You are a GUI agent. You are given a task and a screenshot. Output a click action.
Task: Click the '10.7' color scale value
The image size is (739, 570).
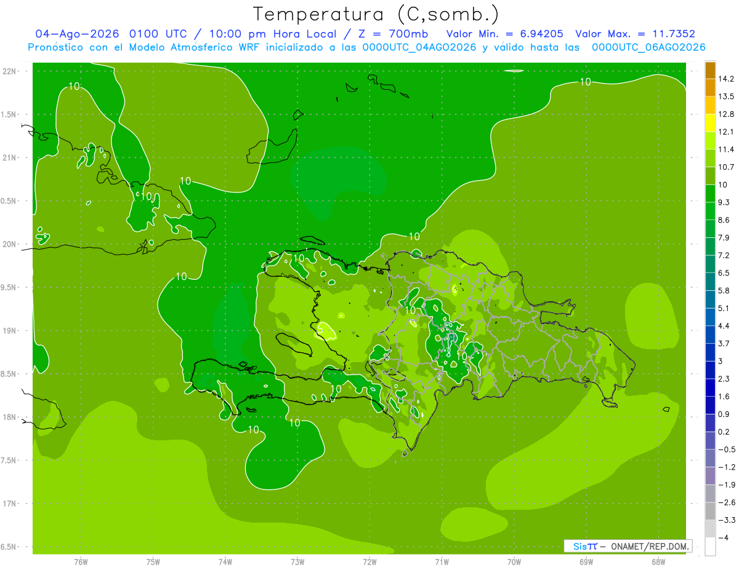coord(727,167)
